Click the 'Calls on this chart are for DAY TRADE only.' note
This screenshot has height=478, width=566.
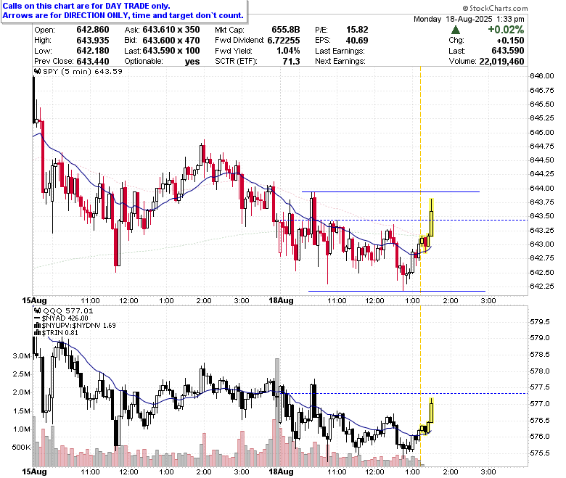(x=86, y=6)
